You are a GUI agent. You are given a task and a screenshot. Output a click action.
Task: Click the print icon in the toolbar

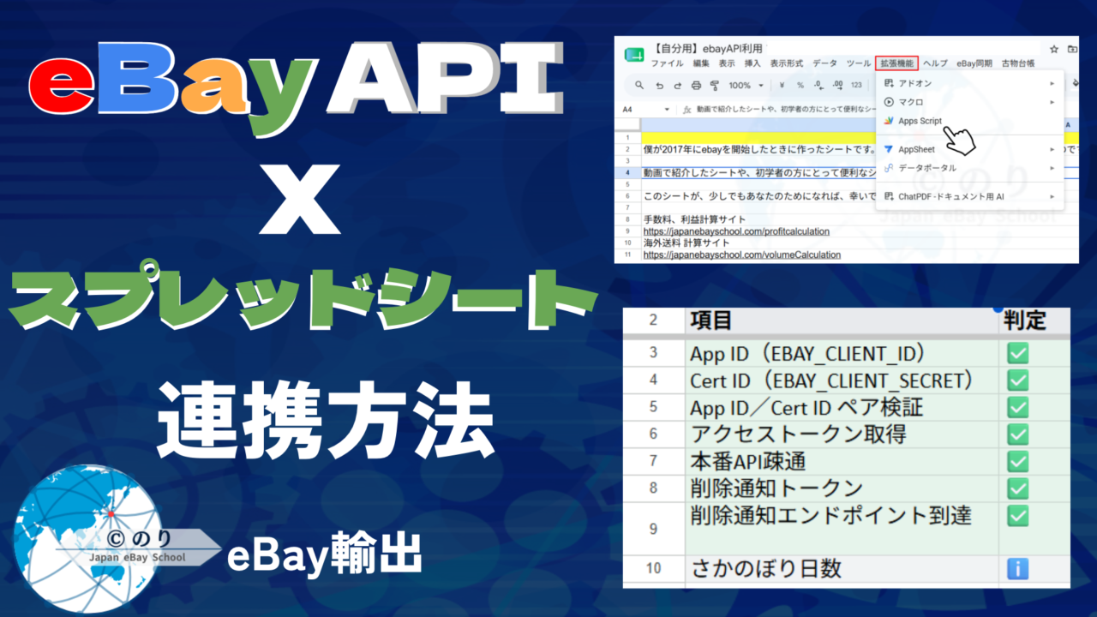(x=696, y=86)
